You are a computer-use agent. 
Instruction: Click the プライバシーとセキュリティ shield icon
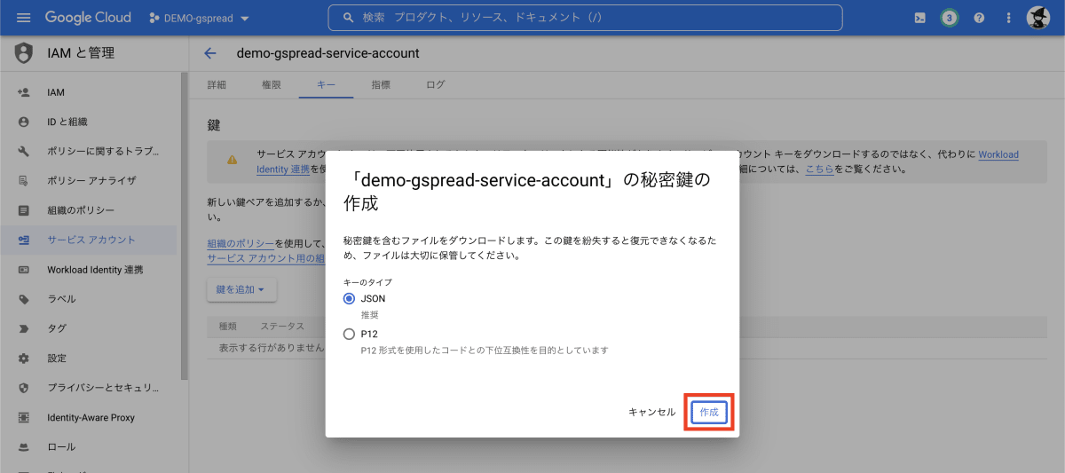[x=24, y=388]
